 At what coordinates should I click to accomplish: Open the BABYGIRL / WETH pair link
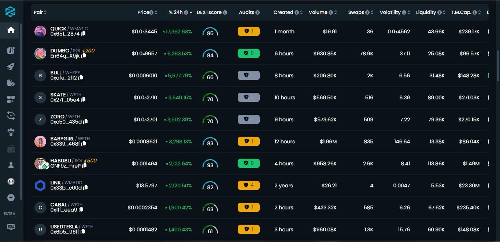(x=70, y=138)
